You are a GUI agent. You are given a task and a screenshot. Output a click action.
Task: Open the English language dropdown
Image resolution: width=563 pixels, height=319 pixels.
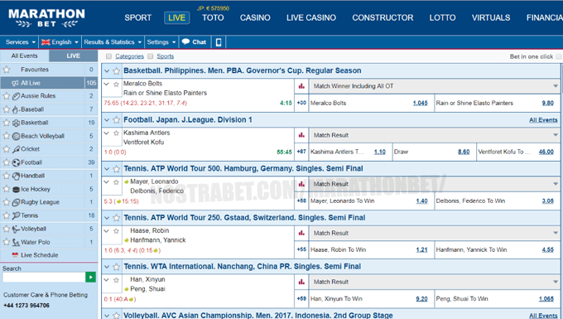point(60,42)
